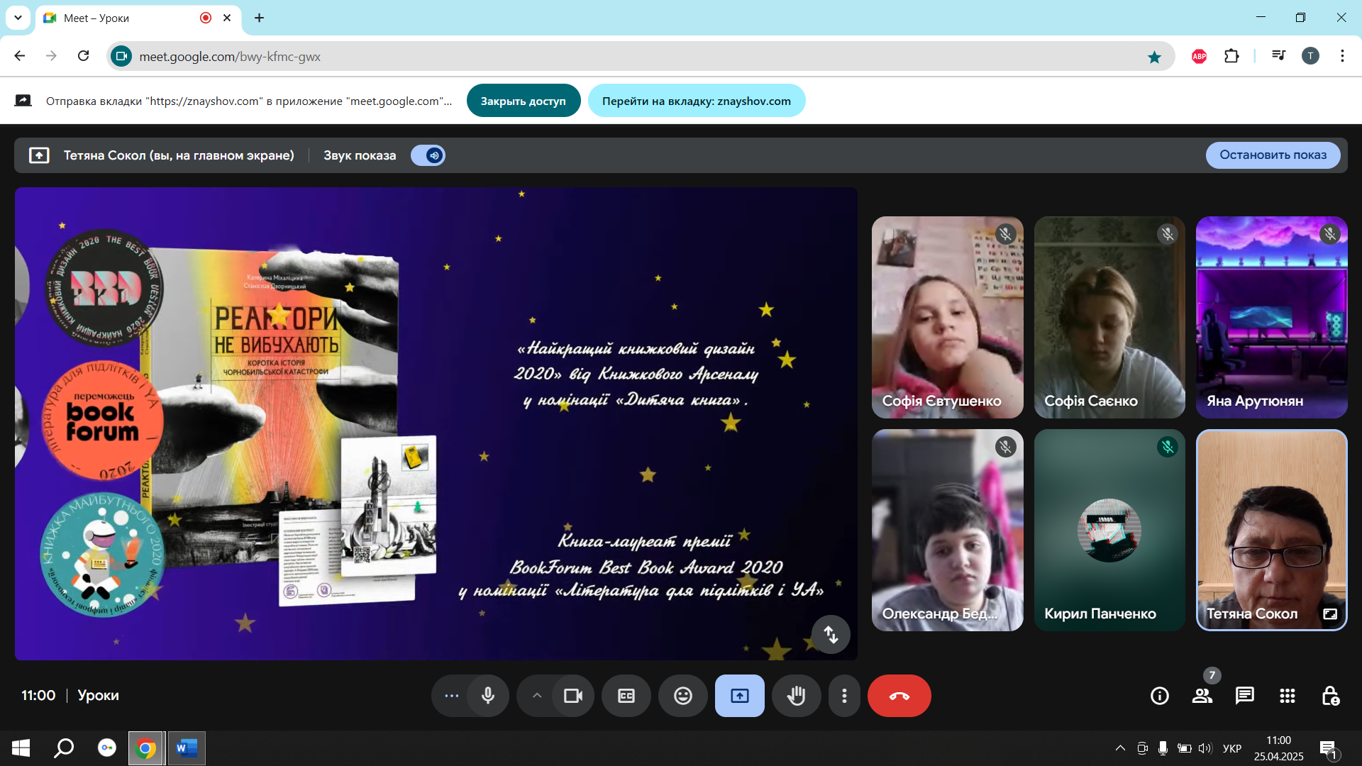Click the present screen button
Image resolution: width=1362 pixels, height=766 pixels.
[740, 696]
